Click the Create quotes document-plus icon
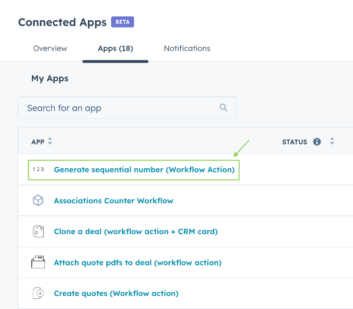 click(x=38, y=293)
